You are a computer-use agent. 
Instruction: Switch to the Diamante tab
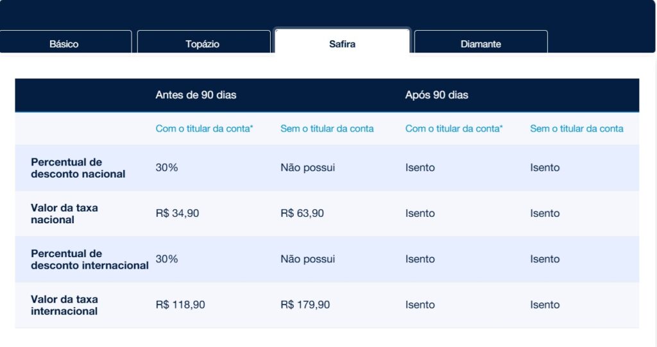[481, 44]
